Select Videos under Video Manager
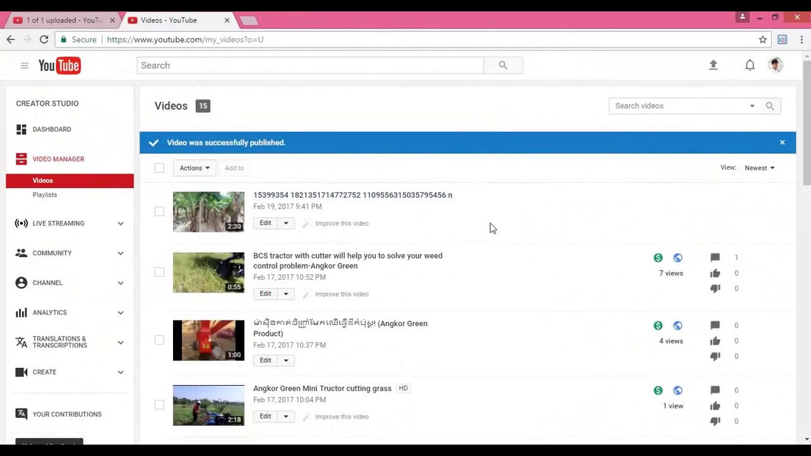The height and width of the screenshot is (456, 811). [70, 180]
